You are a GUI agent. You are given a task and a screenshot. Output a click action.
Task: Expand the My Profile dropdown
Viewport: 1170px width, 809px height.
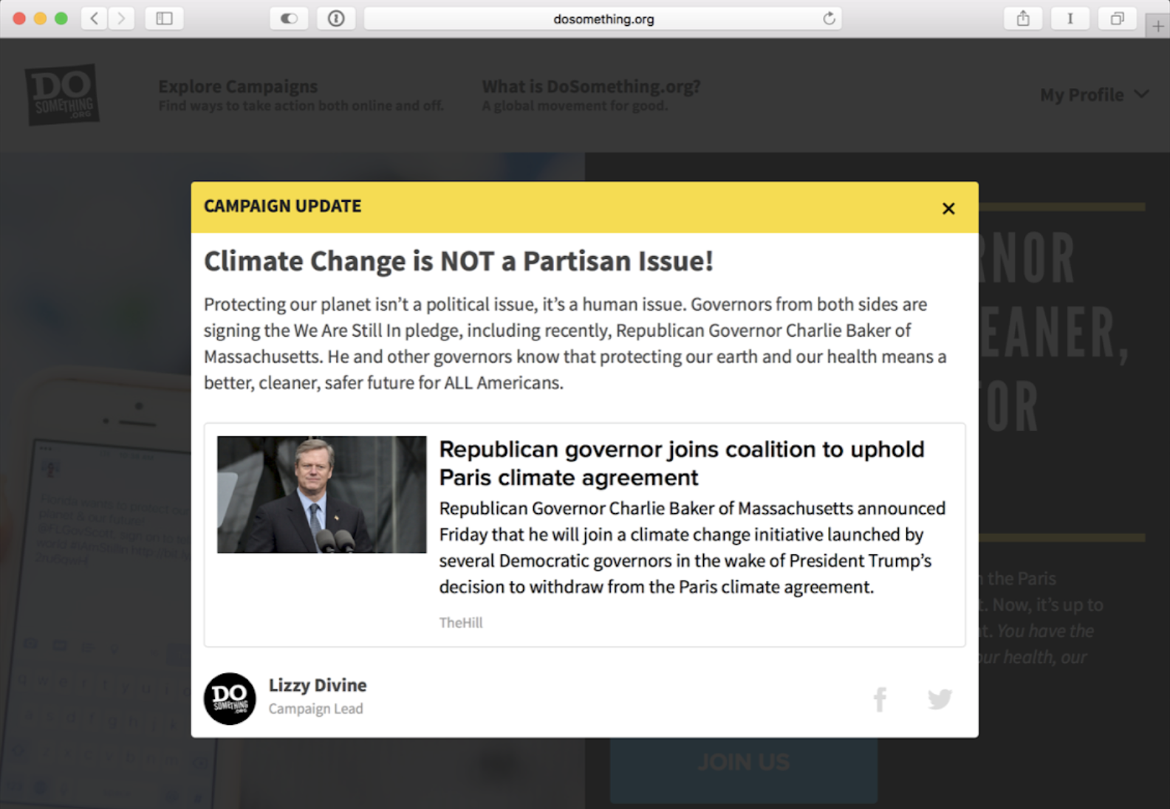tap(1094, 94)
